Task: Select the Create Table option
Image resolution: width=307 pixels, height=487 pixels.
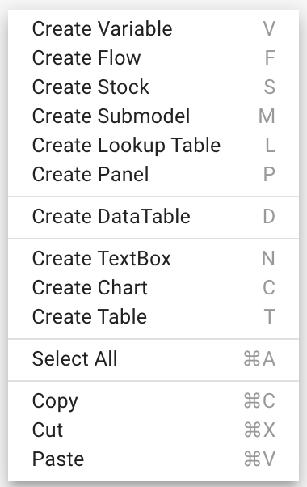Action: pyautogui.click(x=153, y=316)
